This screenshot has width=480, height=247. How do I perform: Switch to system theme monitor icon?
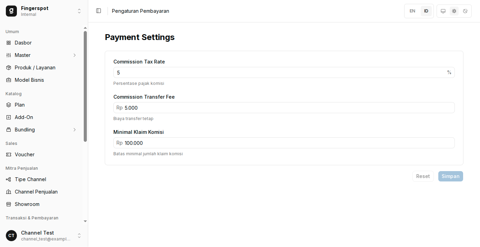[x=443, y=11]
